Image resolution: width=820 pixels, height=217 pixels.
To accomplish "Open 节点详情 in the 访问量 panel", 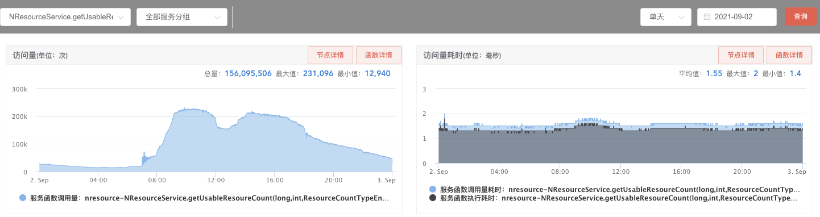I will [x=330, y=55].
